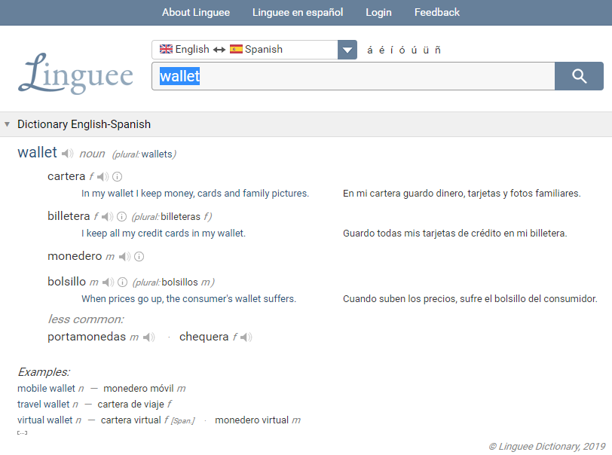Open info icon next to 'billetera'

pyautogui.click(x=122, y=216)
